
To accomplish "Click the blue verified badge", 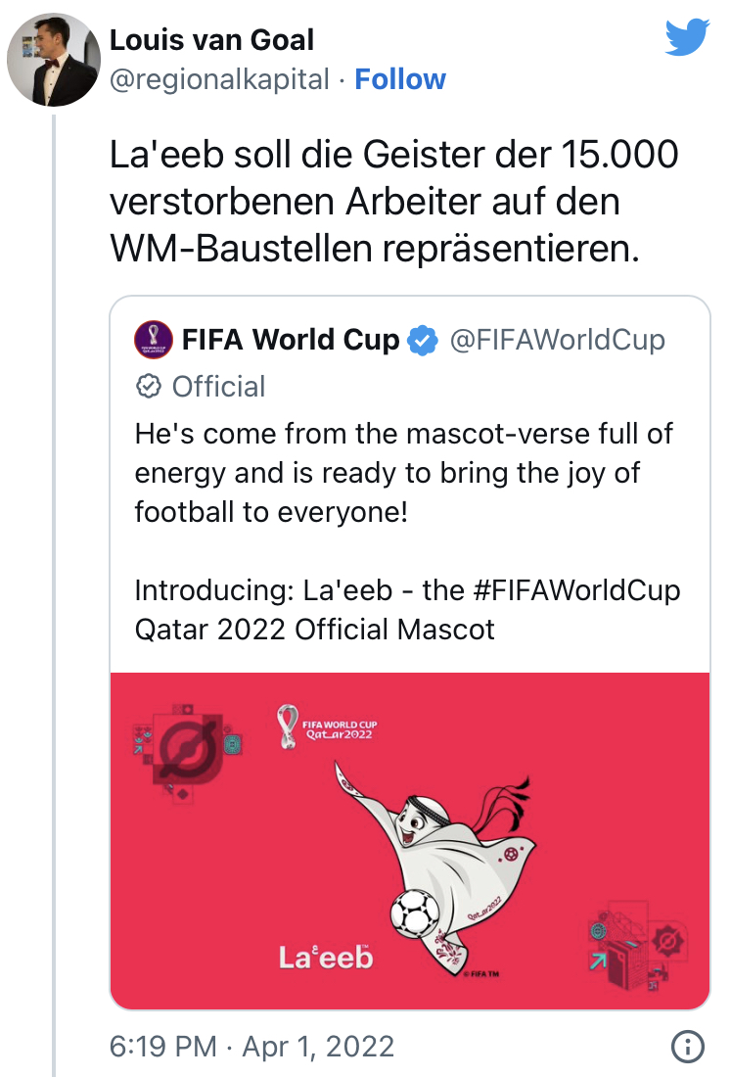I will coord(423,341).
